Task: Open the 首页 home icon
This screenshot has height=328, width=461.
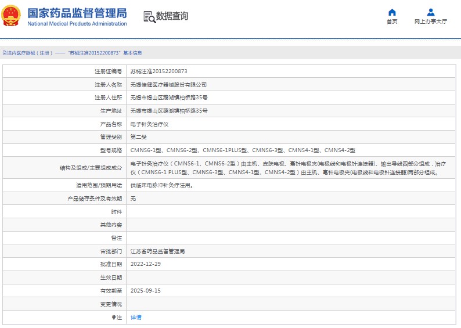Action: [x=392, y=12]
